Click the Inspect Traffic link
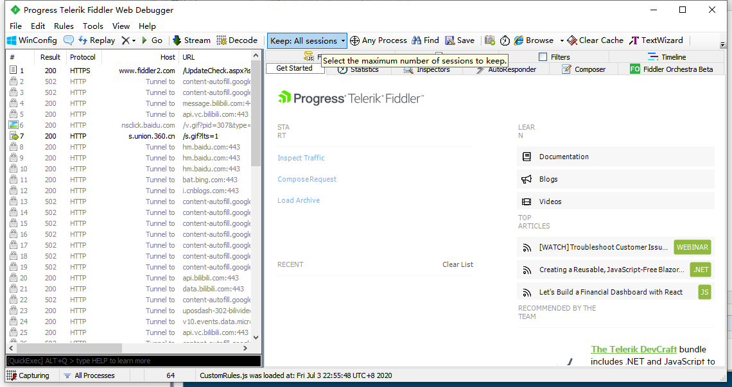 click(301, 158)
